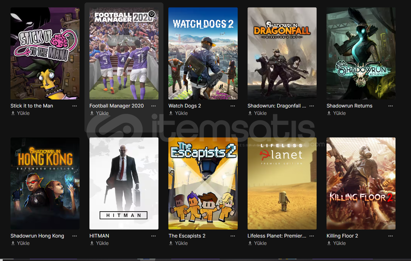Image resolution: width=411 pixels, height=261 pixels.
Task: Select the "HITMAN" title label
Action: pos(99,236)
